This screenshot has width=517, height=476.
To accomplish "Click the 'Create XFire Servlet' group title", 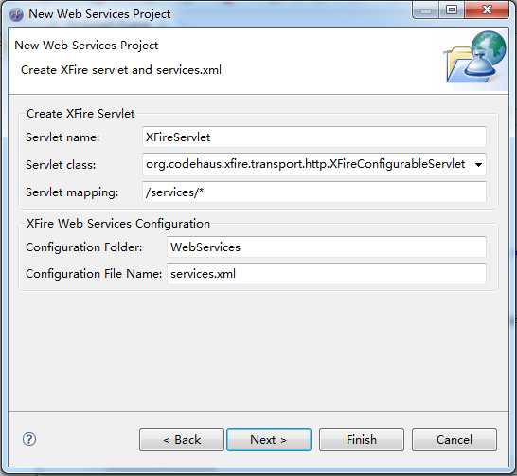I will point(80,114).
